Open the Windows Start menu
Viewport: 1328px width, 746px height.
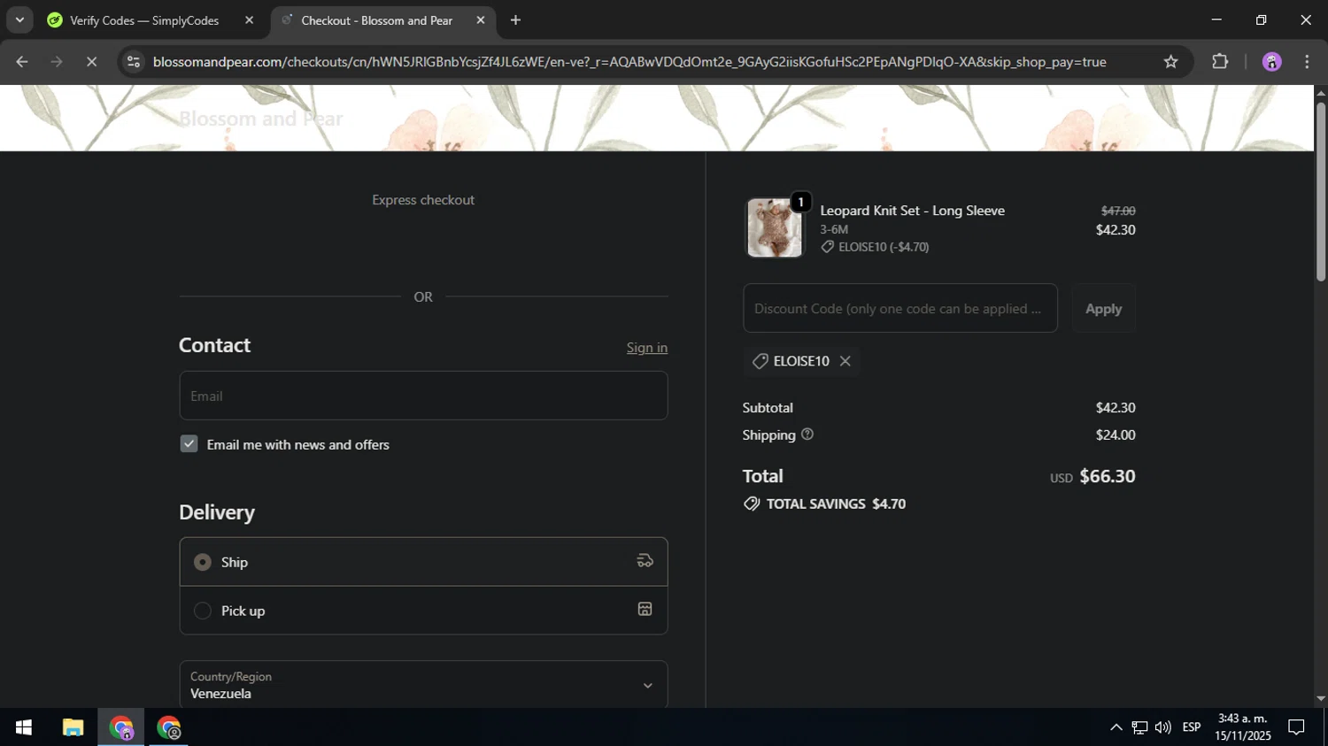point(24,727)
